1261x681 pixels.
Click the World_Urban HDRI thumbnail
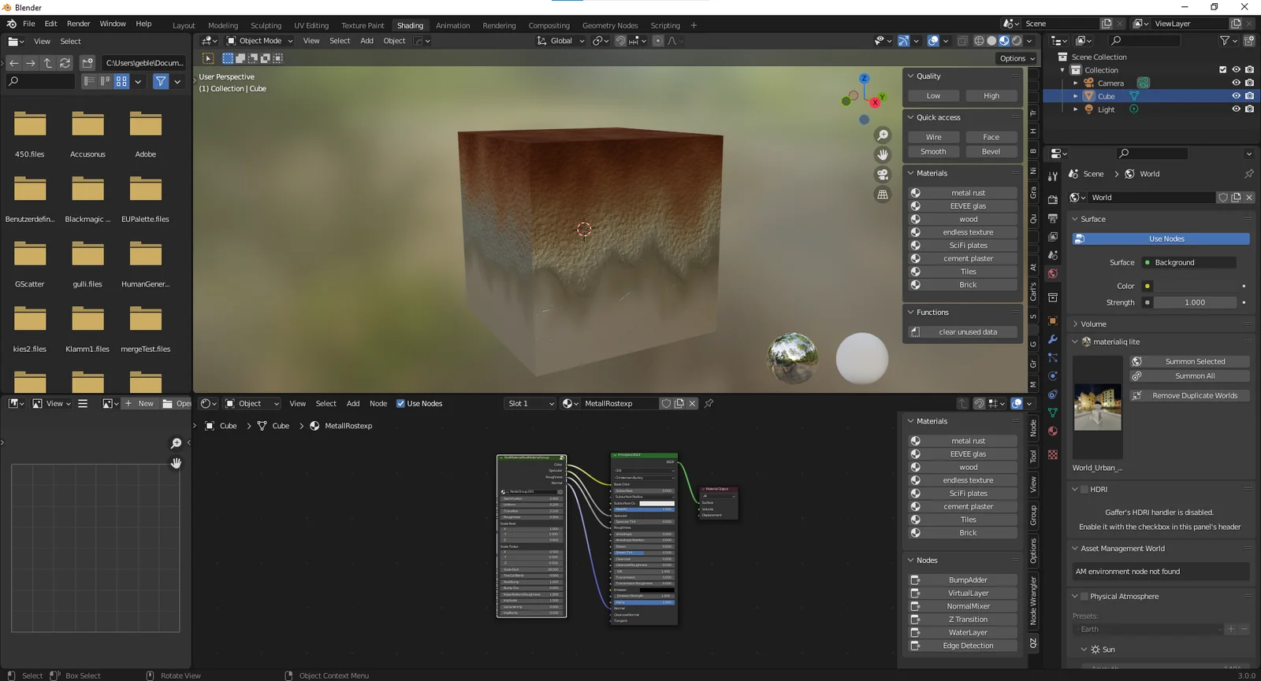tap(1097, 407)
